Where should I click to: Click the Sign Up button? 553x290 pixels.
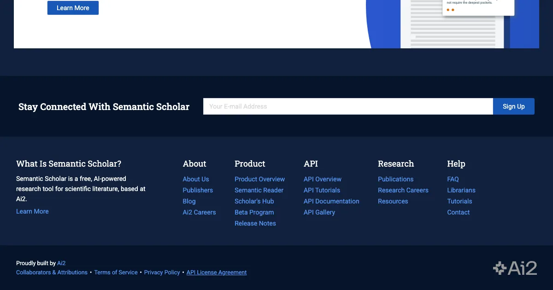[x=513, y=106]
